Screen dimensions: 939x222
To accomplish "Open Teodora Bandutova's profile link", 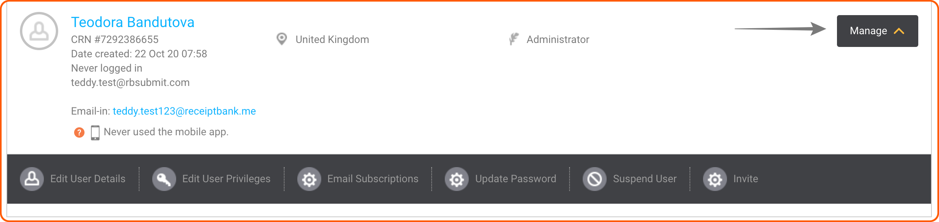I will [133, 22].
